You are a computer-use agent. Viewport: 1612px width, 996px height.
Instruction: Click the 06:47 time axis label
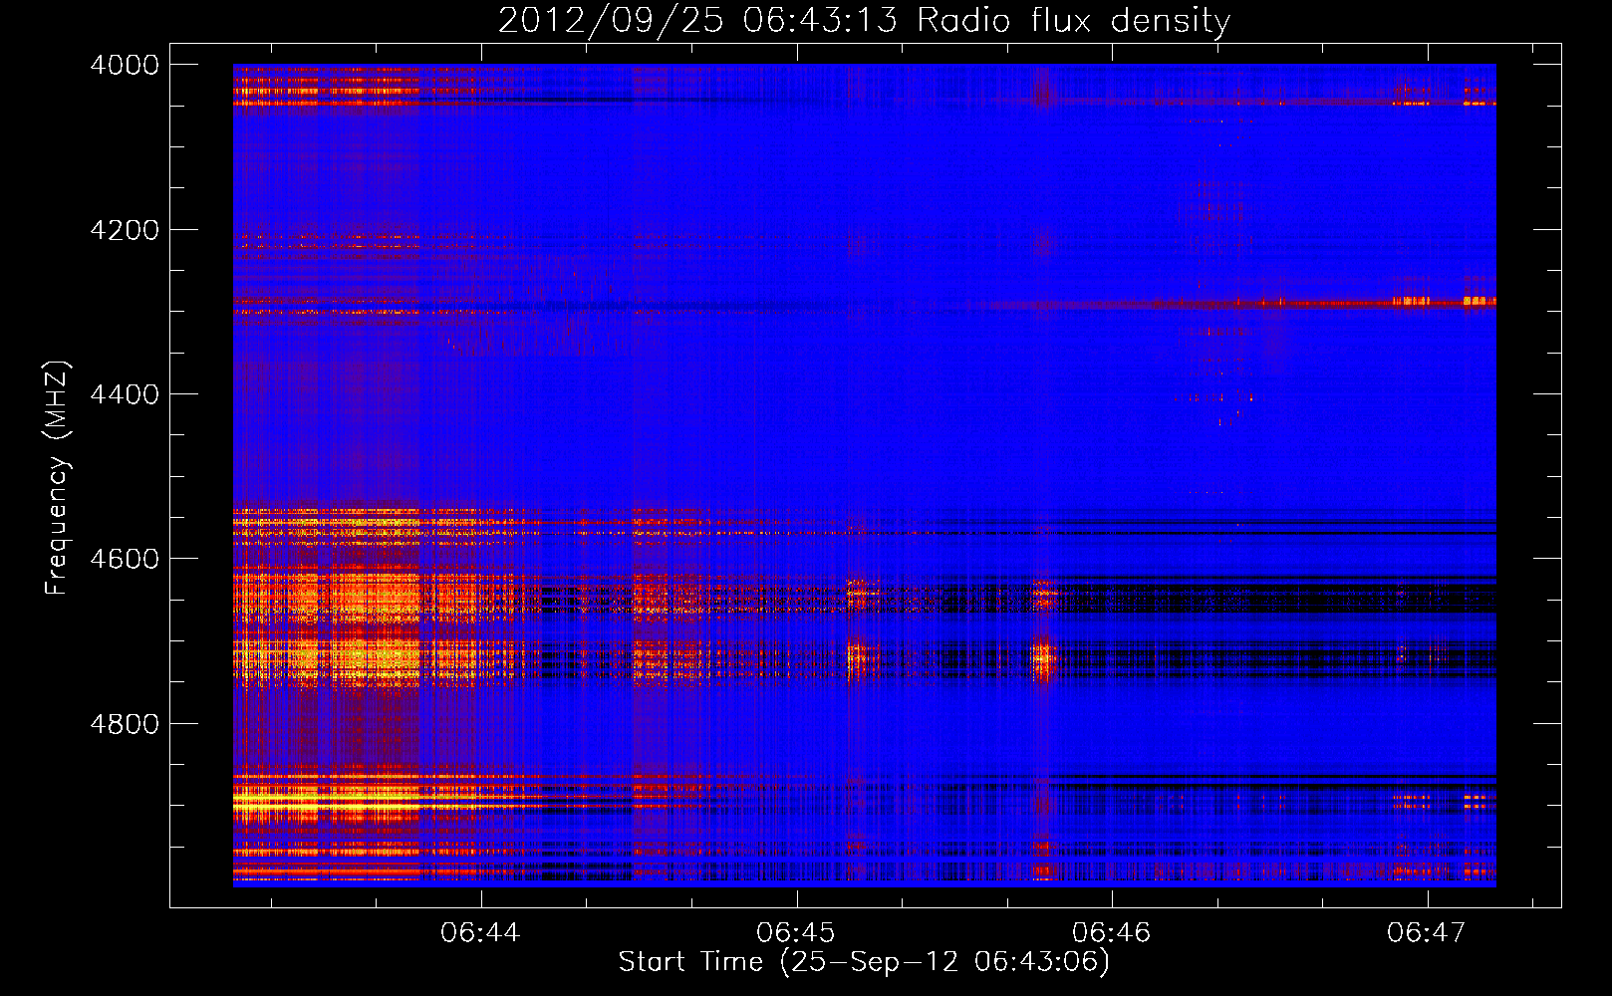[1427, 933]
